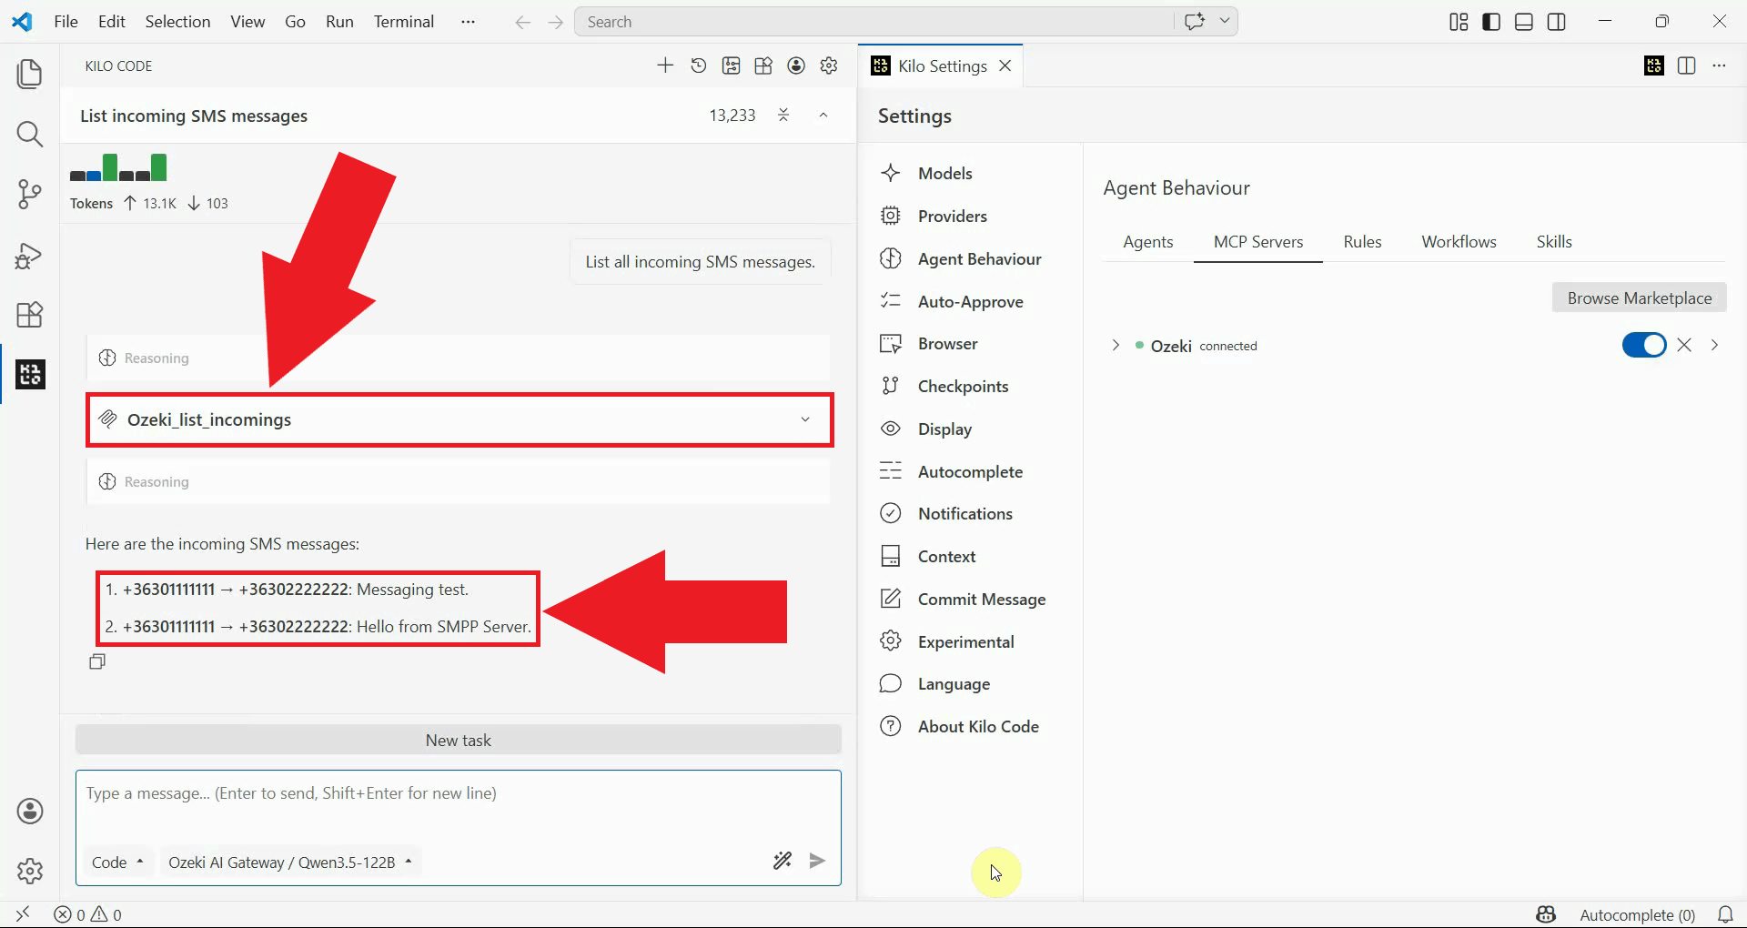Toggle primary side bar layout icon
This screenshot has width=1747, height=928.
[1491, 22]
